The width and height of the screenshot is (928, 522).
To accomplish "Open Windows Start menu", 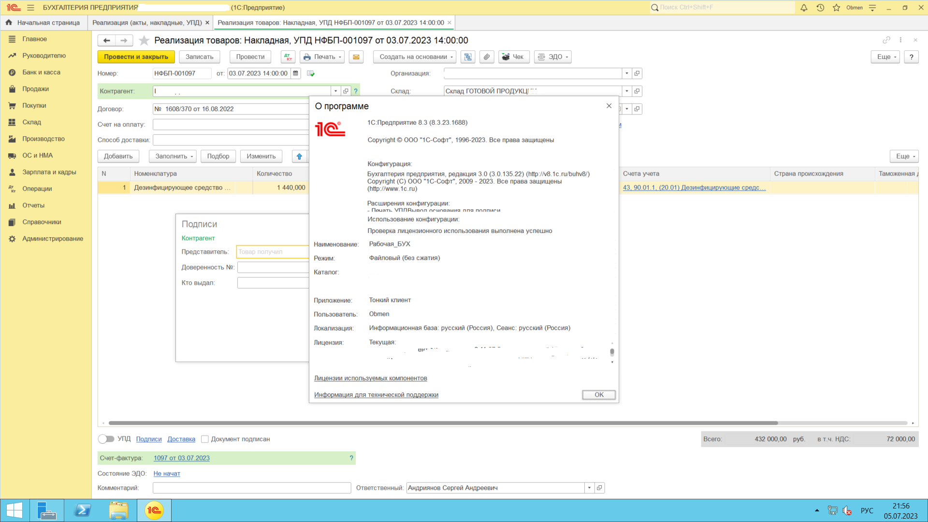I will [x=14, y=510].
